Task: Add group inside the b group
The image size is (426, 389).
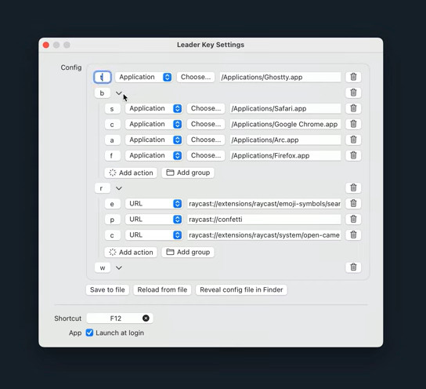Action: (x=188, y=173)
